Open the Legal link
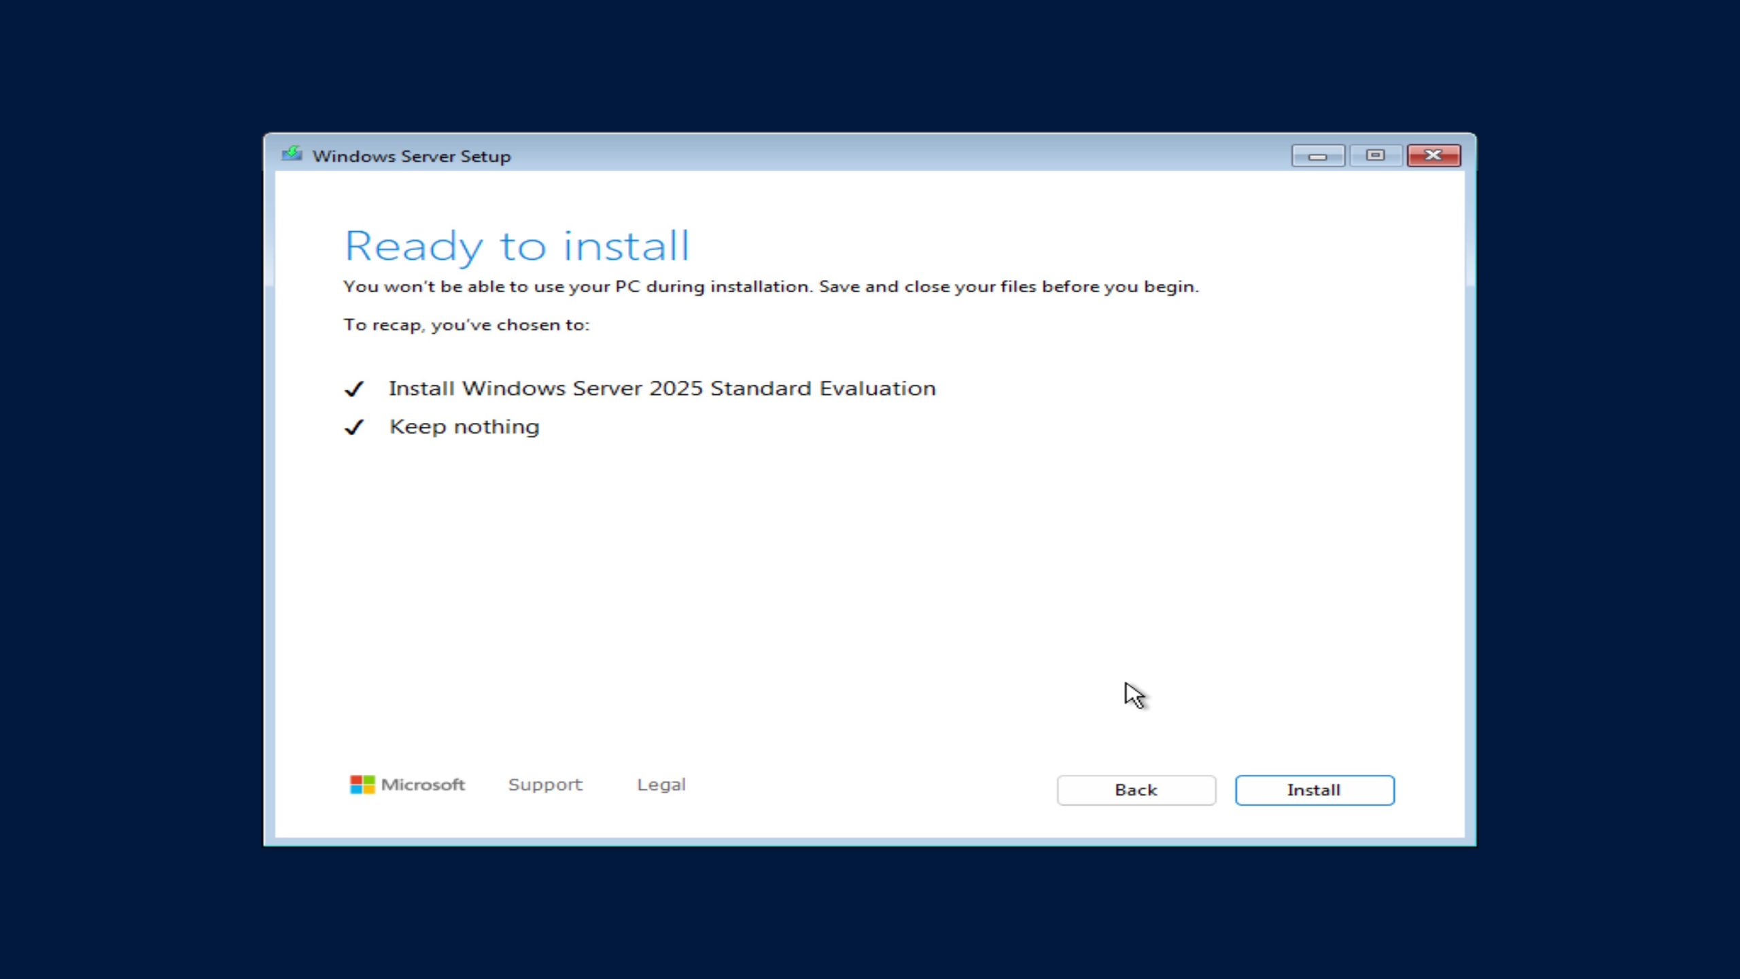The height and width of the screenshot is (979, 1740). pos(661,784)
